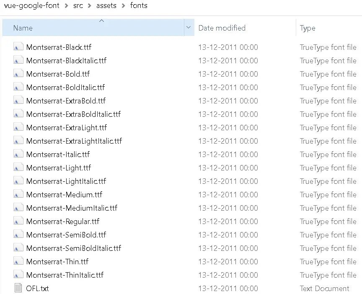362x294 pixels.
Task: Click the Montserrat-Italic.ttf file icon
Action: [x=18, y=154]
